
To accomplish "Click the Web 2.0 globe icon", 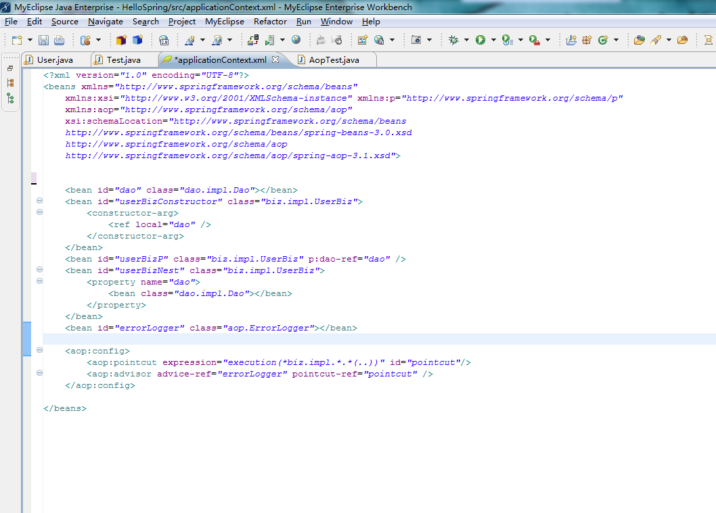I will click(164, 40).
